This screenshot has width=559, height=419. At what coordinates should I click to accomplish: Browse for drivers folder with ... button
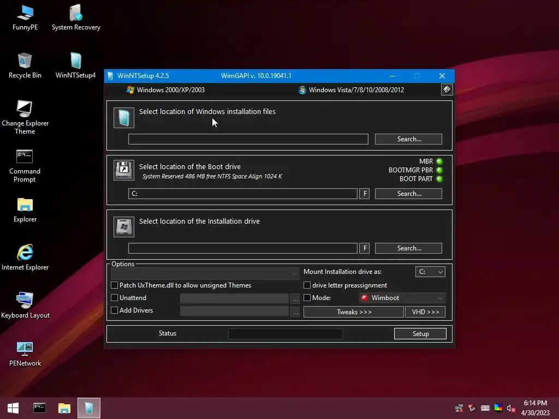(295, 312)
